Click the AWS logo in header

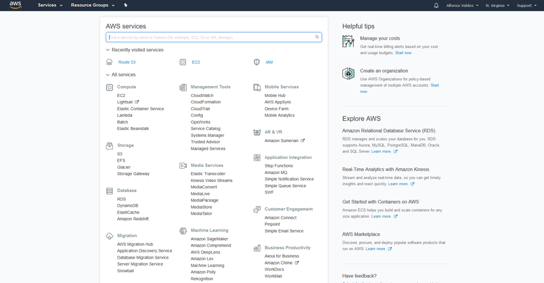(x=16, y=5)
